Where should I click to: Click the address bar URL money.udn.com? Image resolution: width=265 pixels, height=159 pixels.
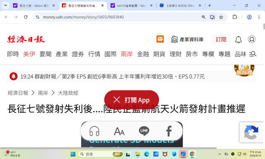[83, 17]
